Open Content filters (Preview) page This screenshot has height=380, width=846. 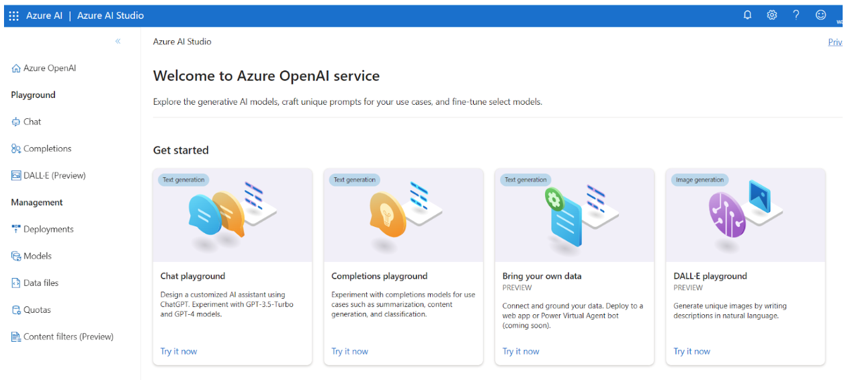pyautogui.click(x=68, y=336)
